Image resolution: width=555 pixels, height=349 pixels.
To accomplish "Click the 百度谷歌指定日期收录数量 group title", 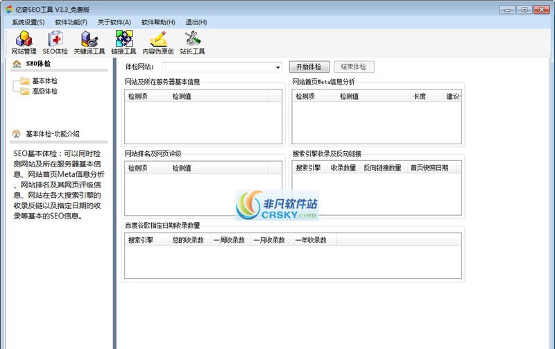I will [x=162, y=225].
